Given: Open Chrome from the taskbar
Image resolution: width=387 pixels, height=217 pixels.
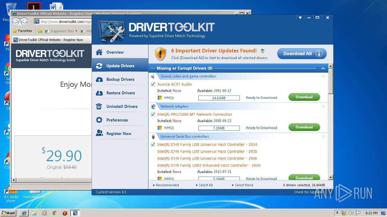Looking at the screenshot, I should pos(54,213).
